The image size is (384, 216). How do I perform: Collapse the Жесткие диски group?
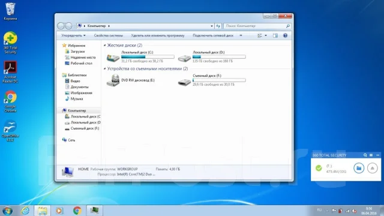[x=105, y=46]
